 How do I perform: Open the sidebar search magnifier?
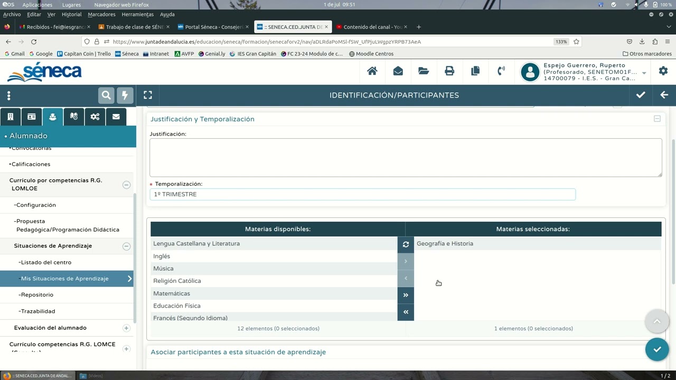pos(106,95)
